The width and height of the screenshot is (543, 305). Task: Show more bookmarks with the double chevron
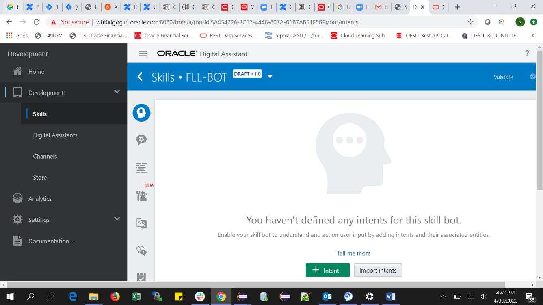[x=533, y=36]
